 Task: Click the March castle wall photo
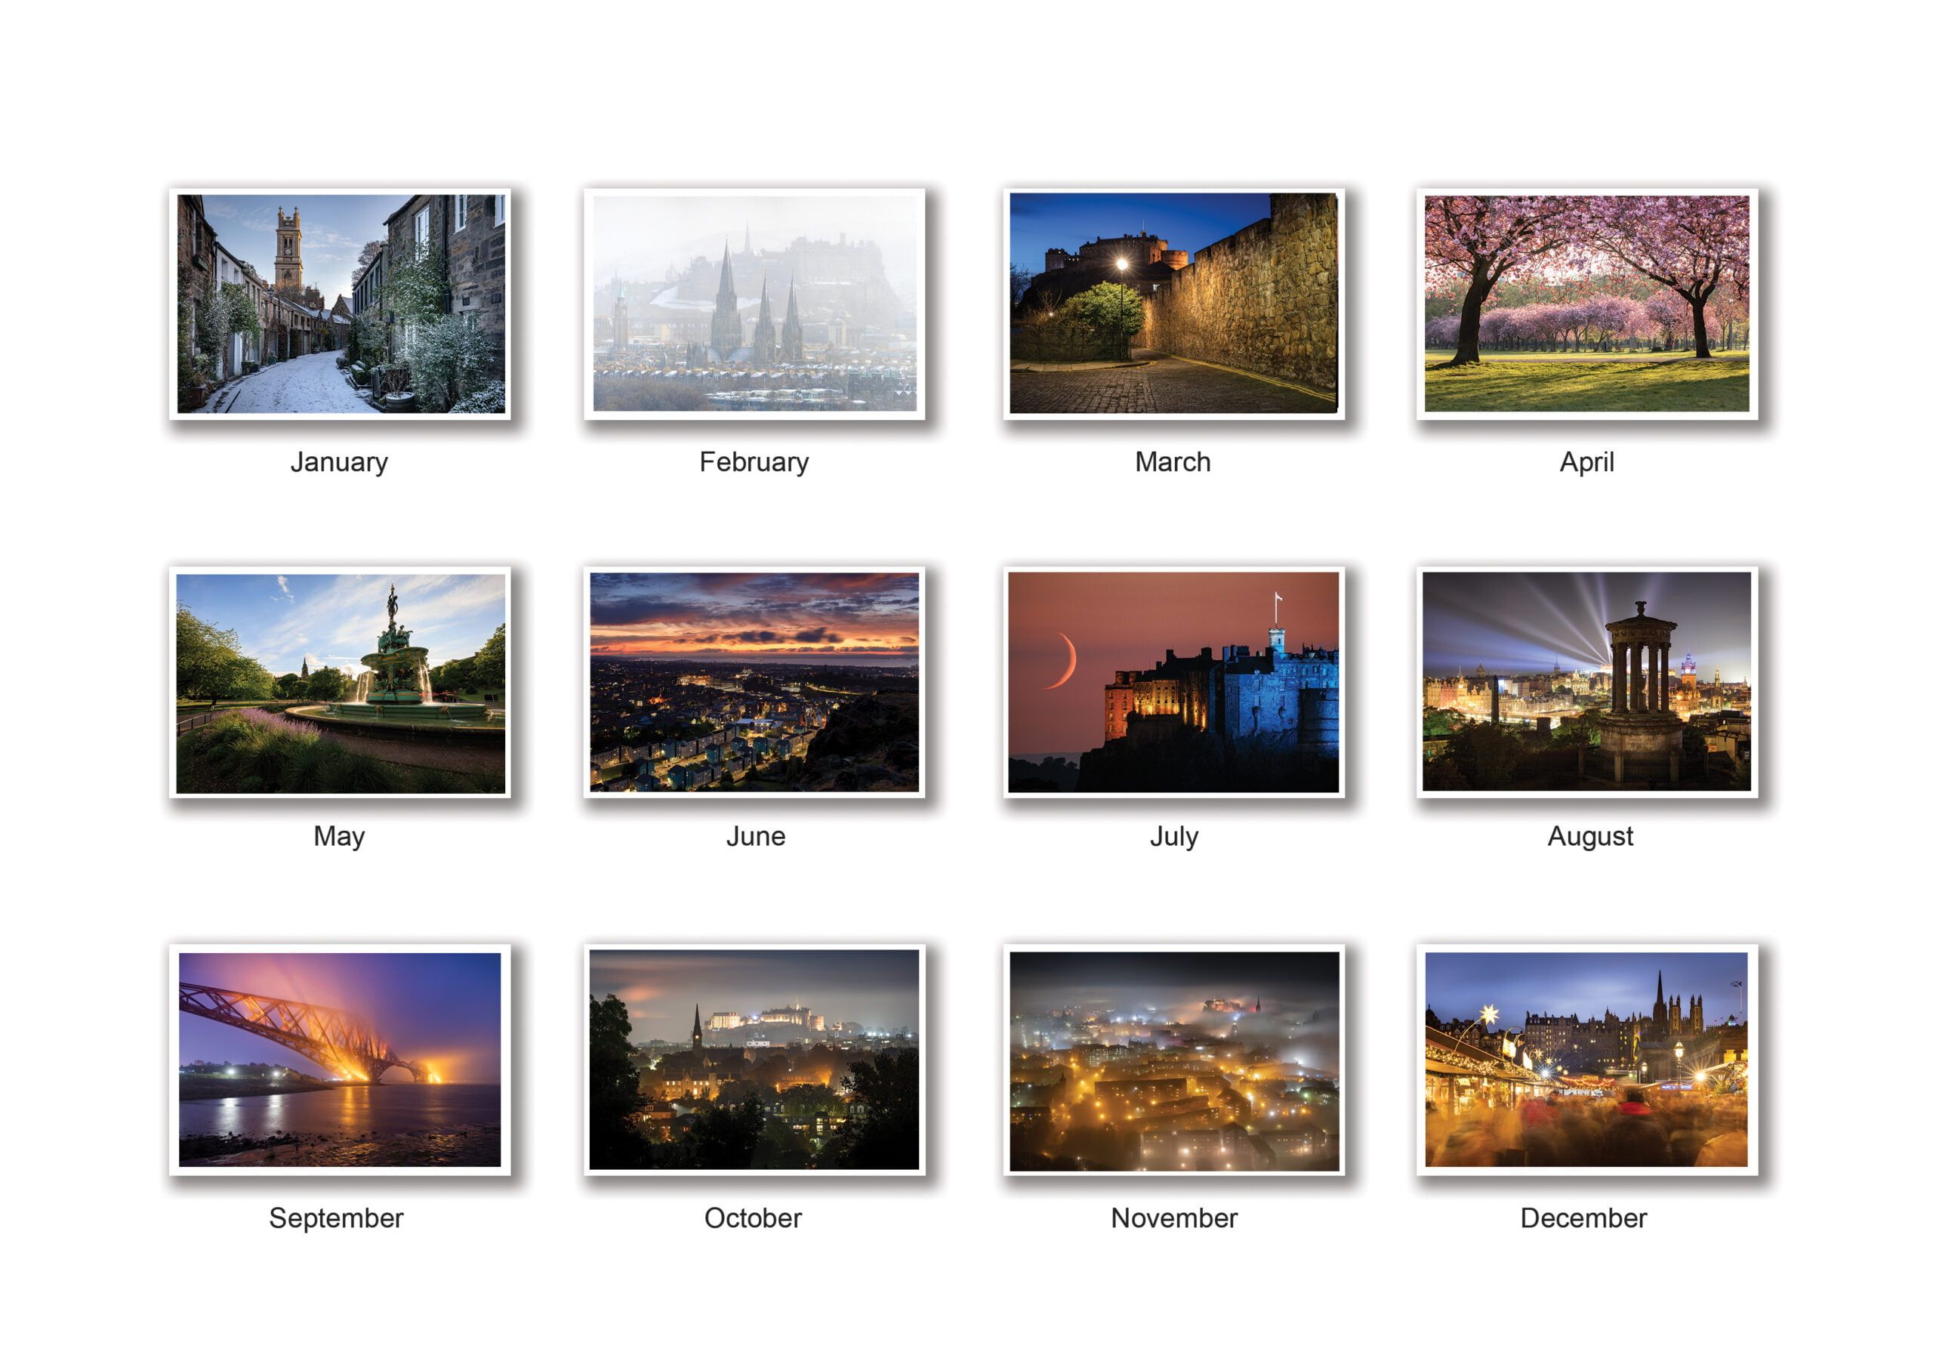pos(1173,303)
